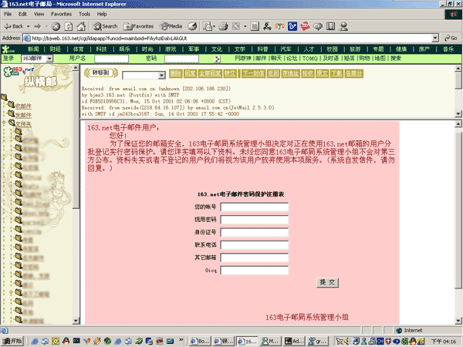Open the Favorites toolbar button
463x347 pixels.
point(139,26)
